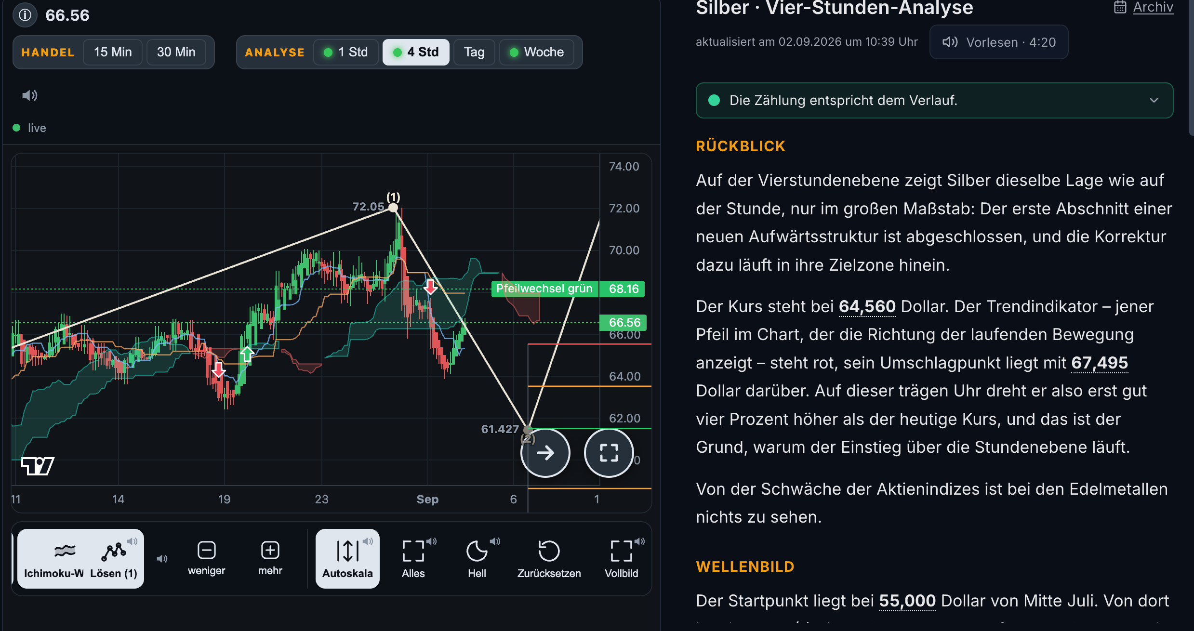Image resolution: width=1194 pixels, height=631 pixels.
Task: Click the Lösen (1) wave tool
Action: (x=114, y=559)
